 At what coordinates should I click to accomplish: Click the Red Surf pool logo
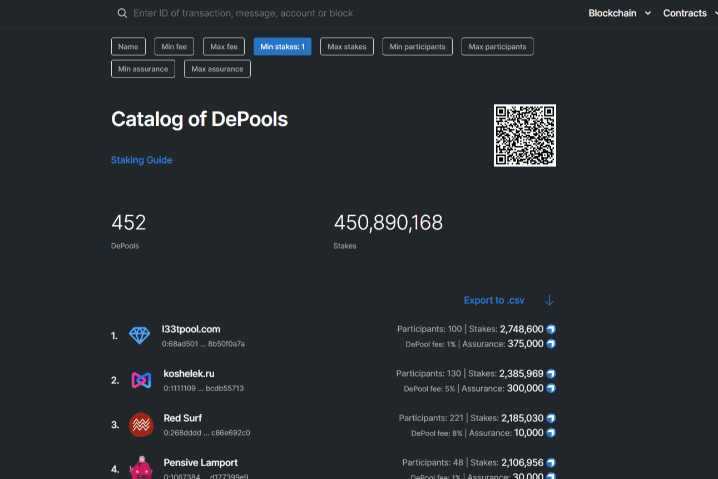click(x=141, y=424)
